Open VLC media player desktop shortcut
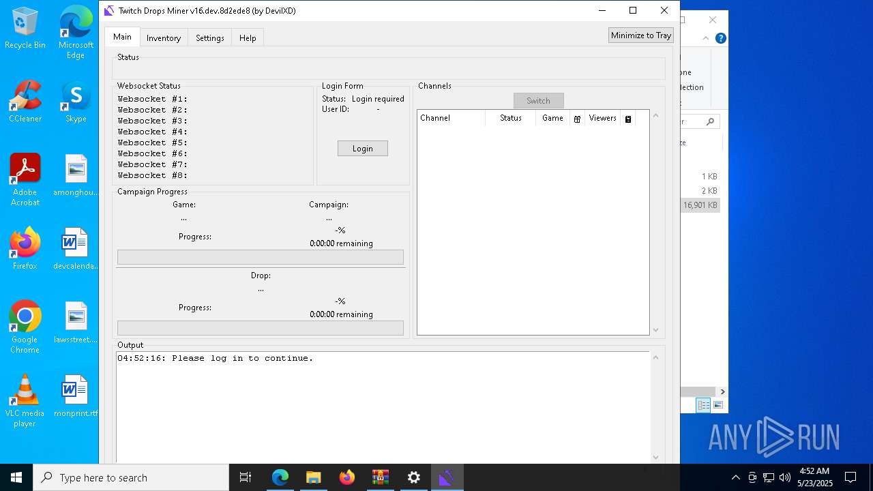 tap(25, 400)
